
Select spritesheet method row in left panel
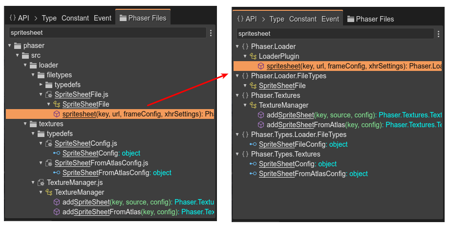(x=110, y=114)
